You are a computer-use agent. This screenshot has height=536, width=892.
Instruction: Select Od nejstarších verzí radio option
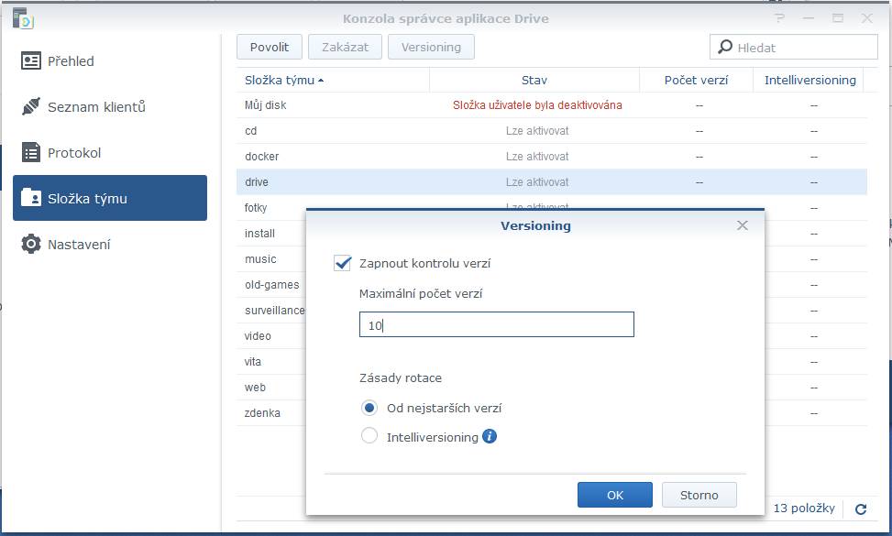[369, 409]
